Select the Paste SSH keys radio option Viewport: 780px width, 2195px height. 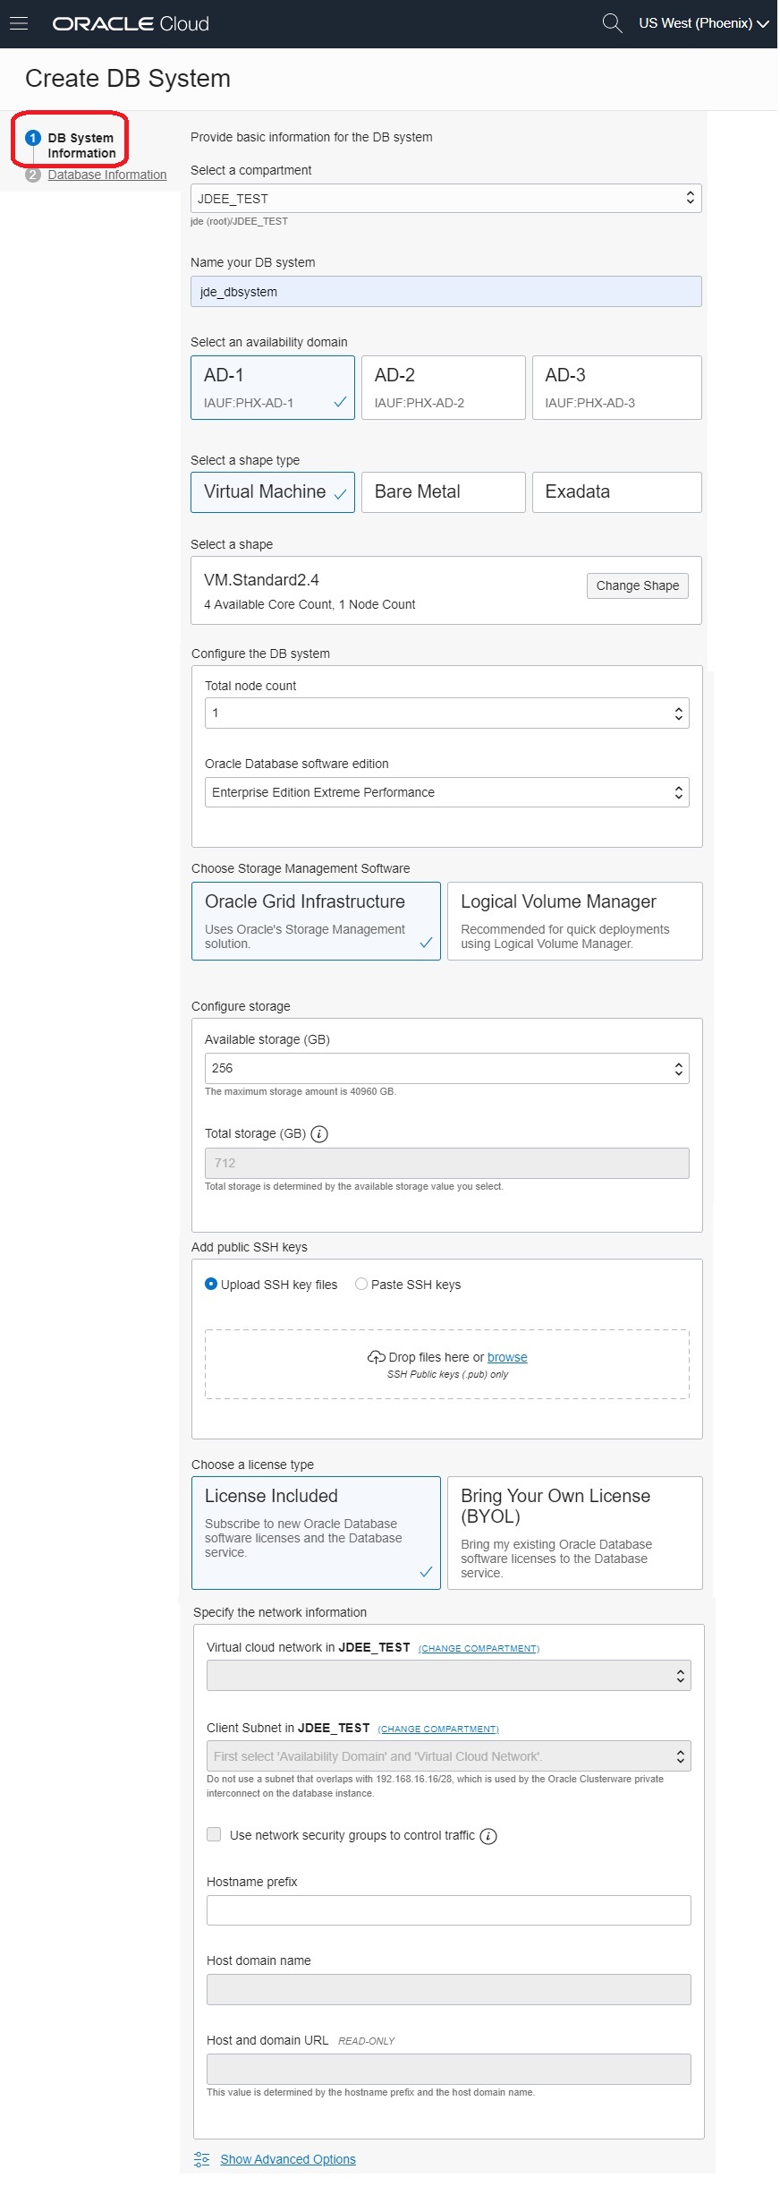click(361, 1285)
